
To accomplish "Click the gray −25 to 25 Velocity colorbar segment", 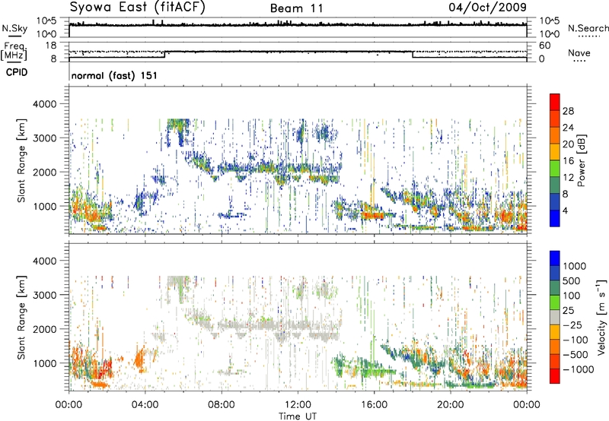I will coord(555,317).
